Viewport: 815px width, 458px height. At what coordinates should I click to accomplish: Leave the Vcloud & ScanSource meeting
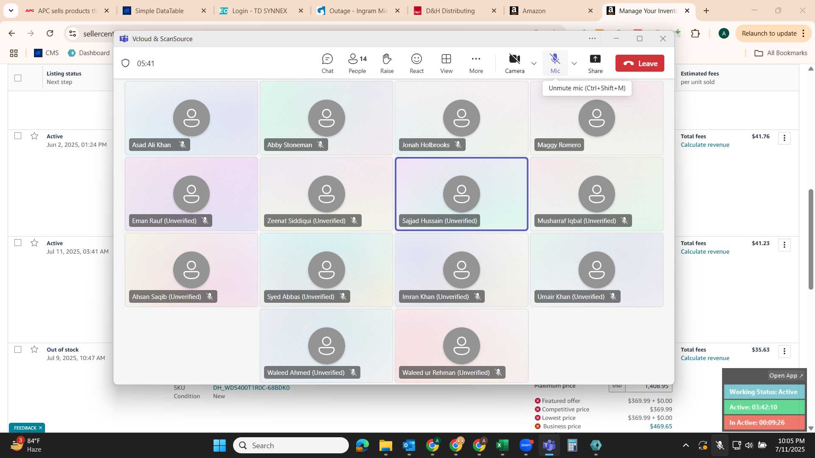[640, 64]
